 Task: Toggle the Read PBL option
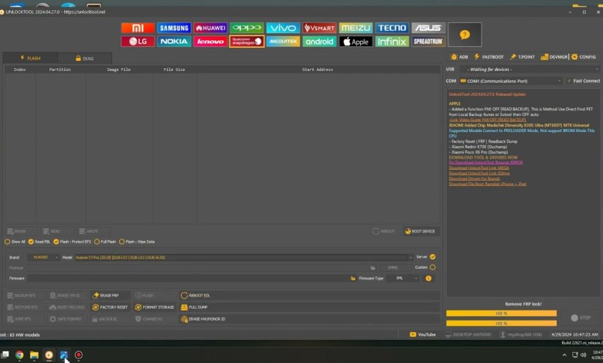pos(39,242)
